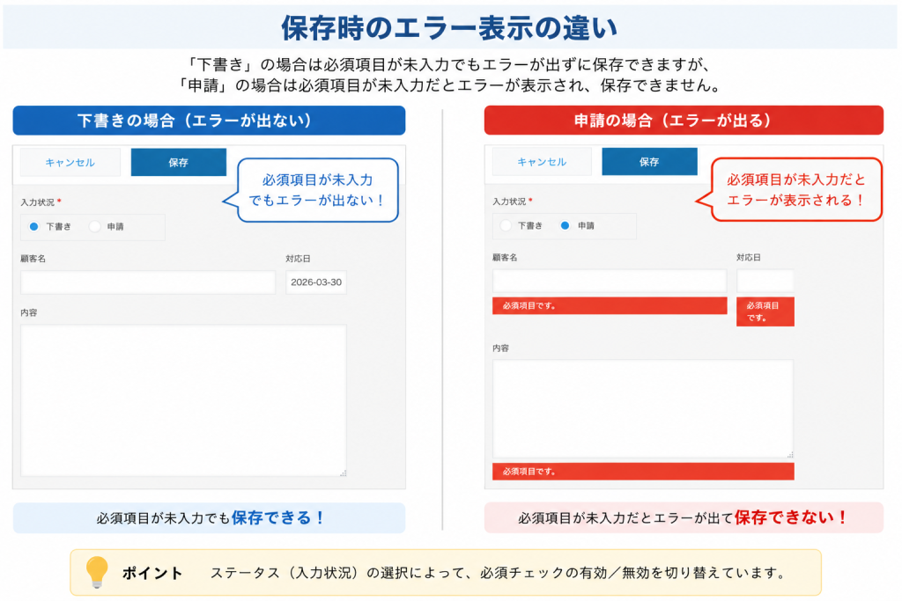This screenshot has height=601, width=902.
Task: Select the checked 申請 radio in right panel
Action: tap(565, 225)
